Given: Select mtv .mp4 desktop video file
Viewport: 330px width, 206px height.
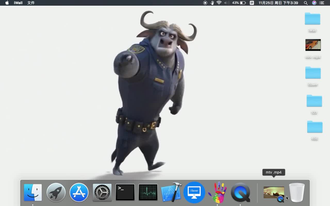Looking at the screenshot, I should (x=313, y=45).
